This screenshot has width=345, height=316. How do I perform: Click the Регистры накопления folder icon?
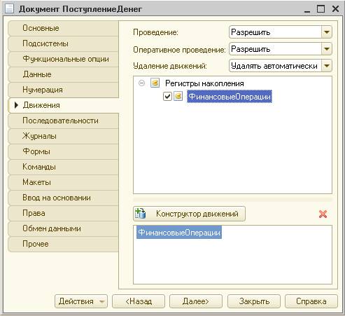click(x=155, y=83)
